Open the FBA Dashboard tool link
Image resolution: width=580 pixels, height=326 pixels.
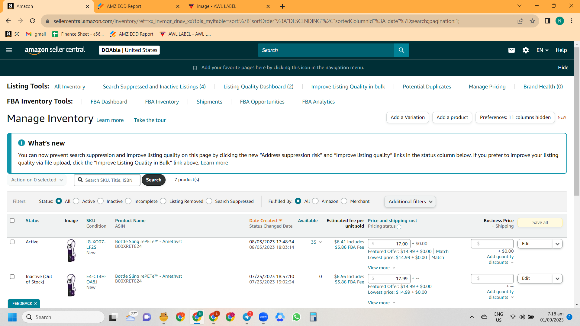click(109, 102)
